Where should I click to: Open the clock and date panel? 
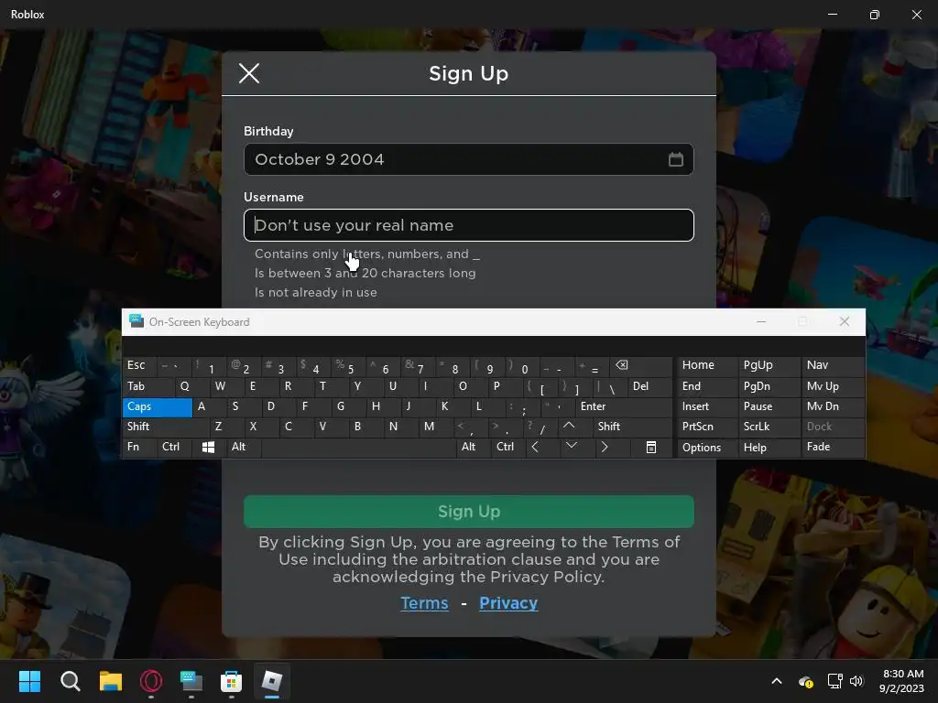pos(902,681)
